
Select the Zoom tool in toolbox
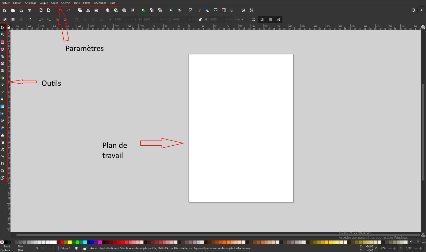3,171
